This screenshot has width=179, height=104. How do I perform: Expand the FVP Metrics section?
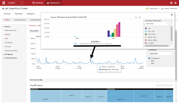point(3,54)
